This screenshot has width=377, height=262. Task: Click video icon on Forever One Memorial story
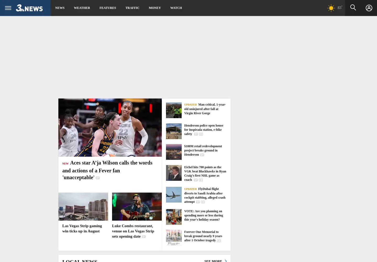click(219, 241)
